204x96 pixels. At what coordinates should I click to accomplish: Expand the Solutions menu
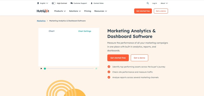[75, 11]
